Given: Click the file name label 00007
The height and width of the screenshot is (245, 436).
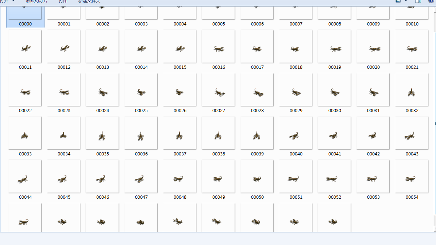Looking at the screenshot, I should click(296, 24).
